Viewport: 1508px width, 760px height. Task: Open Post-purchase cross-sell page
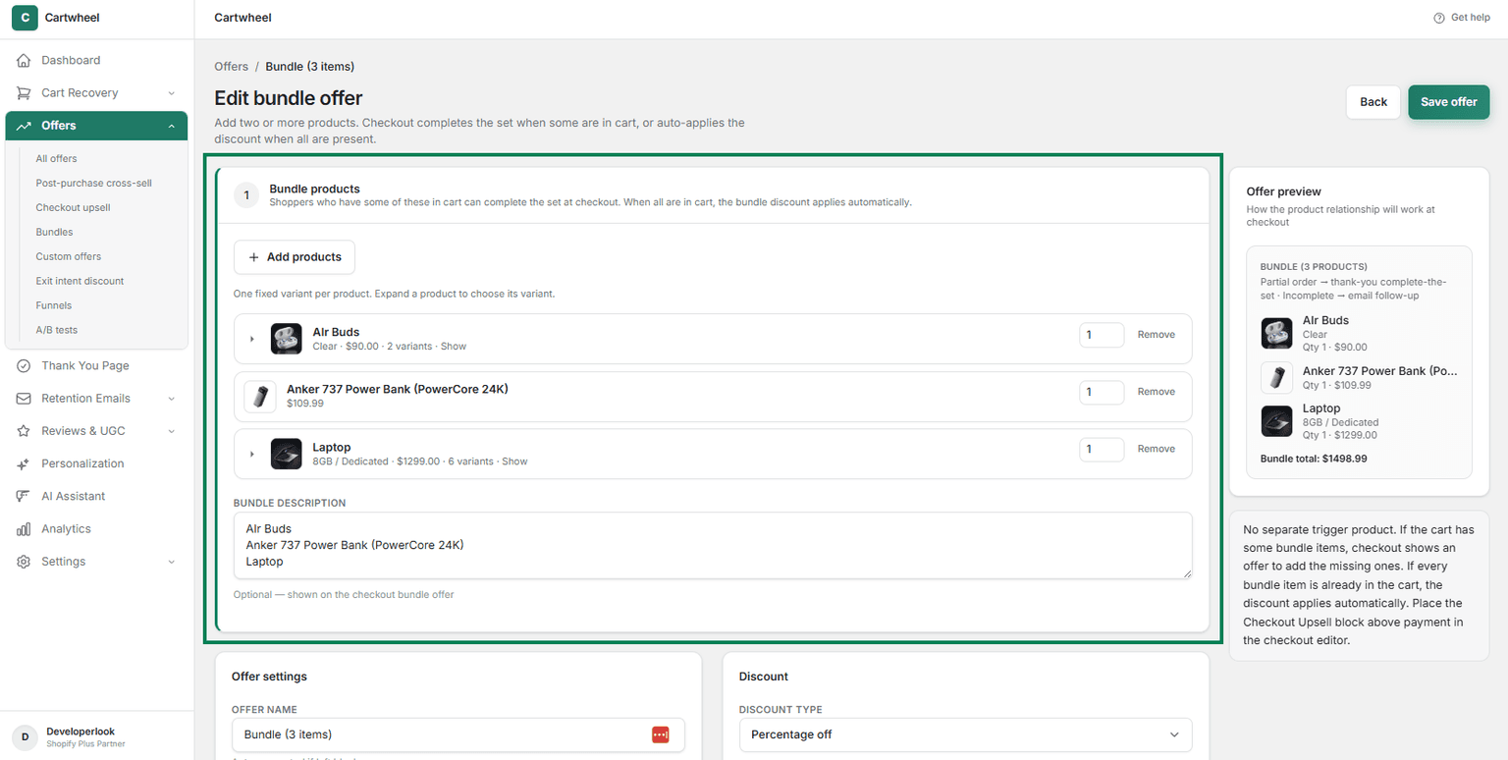coord(93,183)
